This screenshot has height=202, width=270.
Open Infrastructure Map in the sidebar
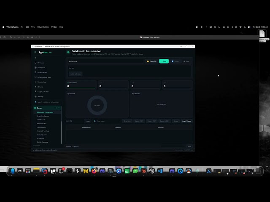[x=44, y=77]
